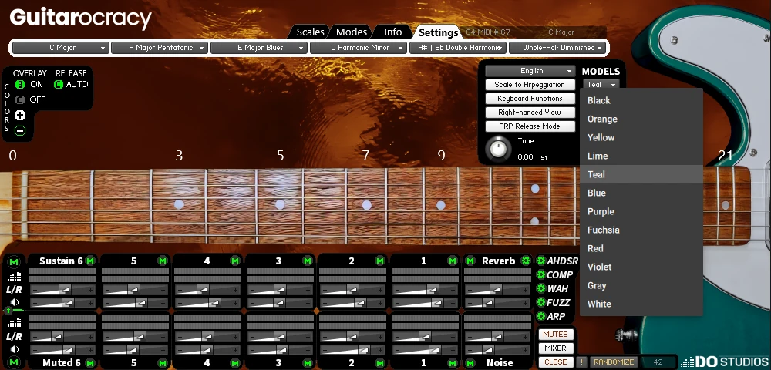
Task: Click the exclamation mark button beside Randomize
Action: click(581, 362)
